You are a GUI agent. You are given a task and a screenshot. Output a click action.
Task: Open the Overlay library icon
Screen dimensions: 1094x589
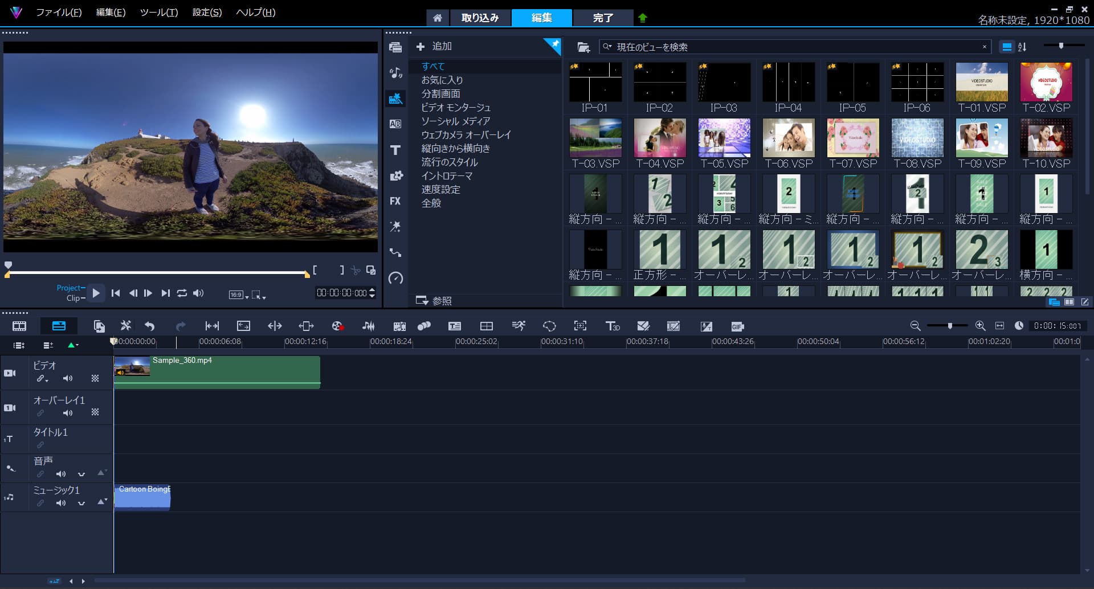pos(395,175)
